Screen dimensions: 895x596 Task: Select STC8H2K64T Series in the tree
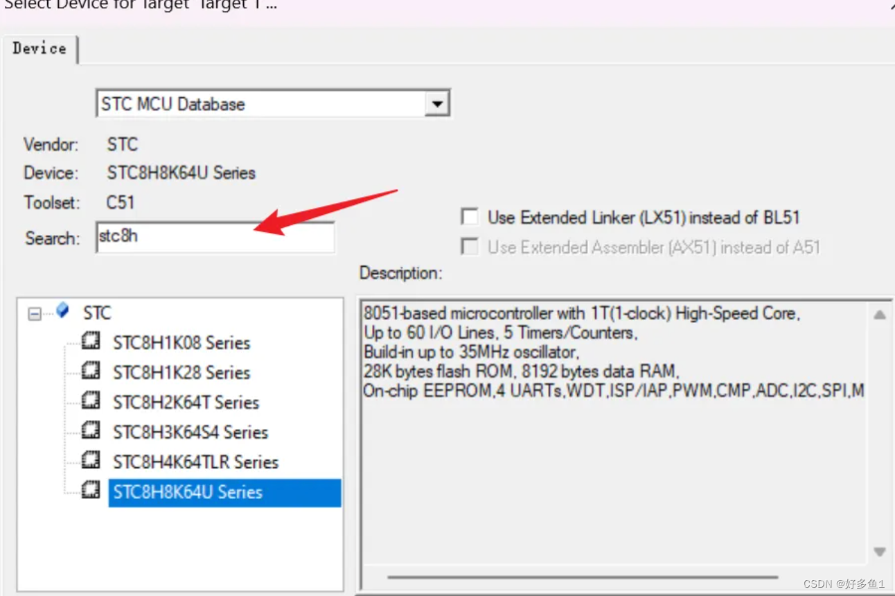point(186,402)
